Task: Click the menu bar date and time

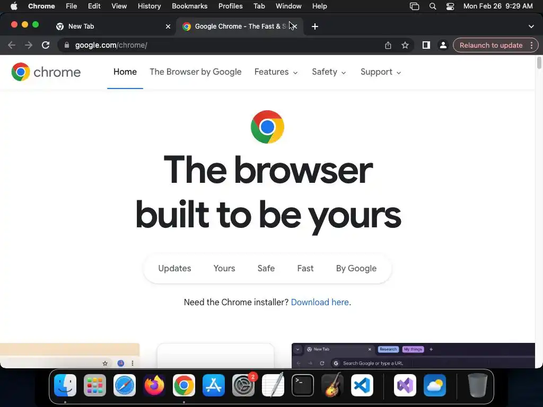Action: tap(498, 6)
